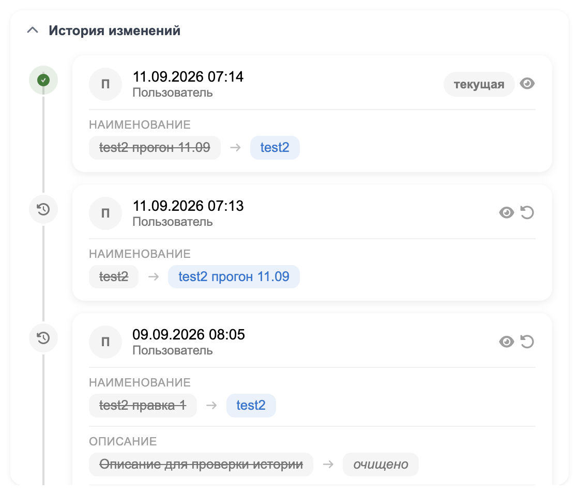Click the struck-through chip test2 прогон 11.09
This screenshot has width=579, height=495.
(155, 148)
